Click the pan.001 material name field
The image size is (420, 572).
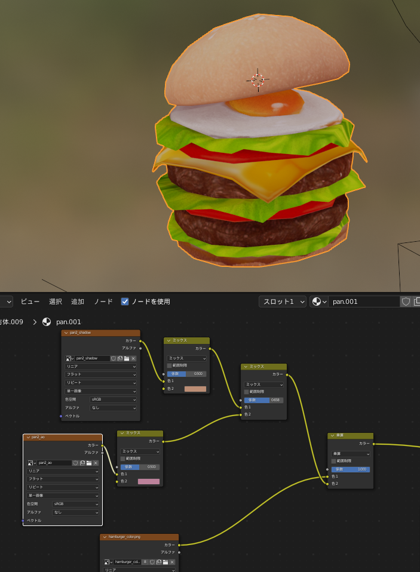[x=363, y=302]
